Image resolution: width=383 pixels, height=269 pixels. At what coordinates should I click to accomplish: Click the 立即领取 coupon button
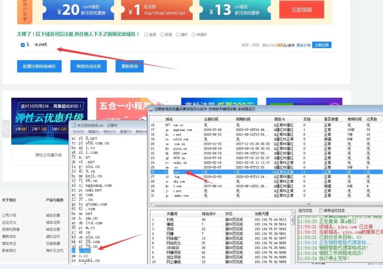point(301,10)
